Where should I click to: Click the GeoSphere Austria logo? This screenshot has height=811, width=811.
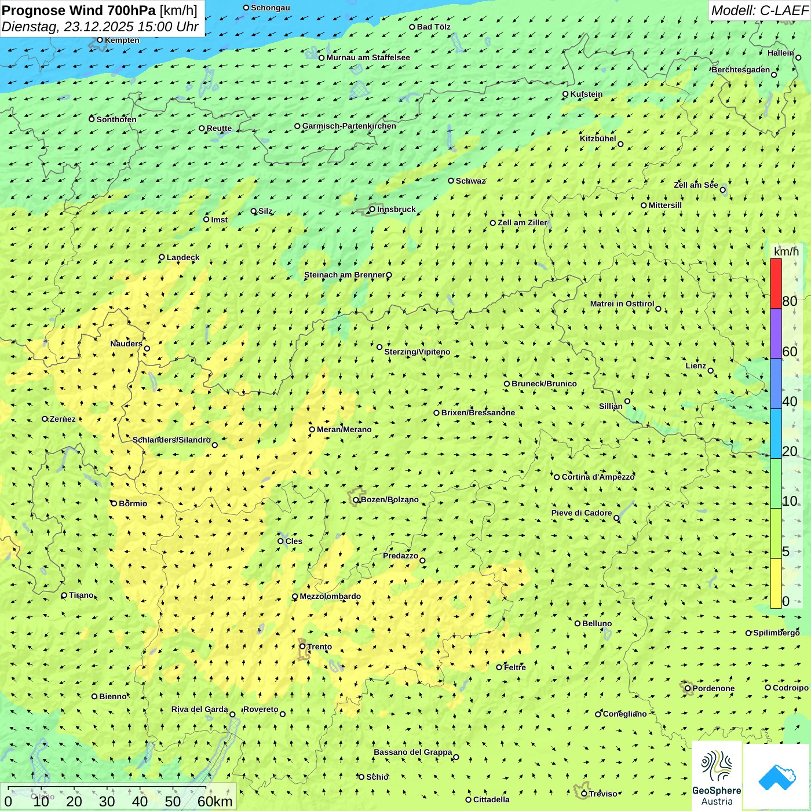point(717,776)
